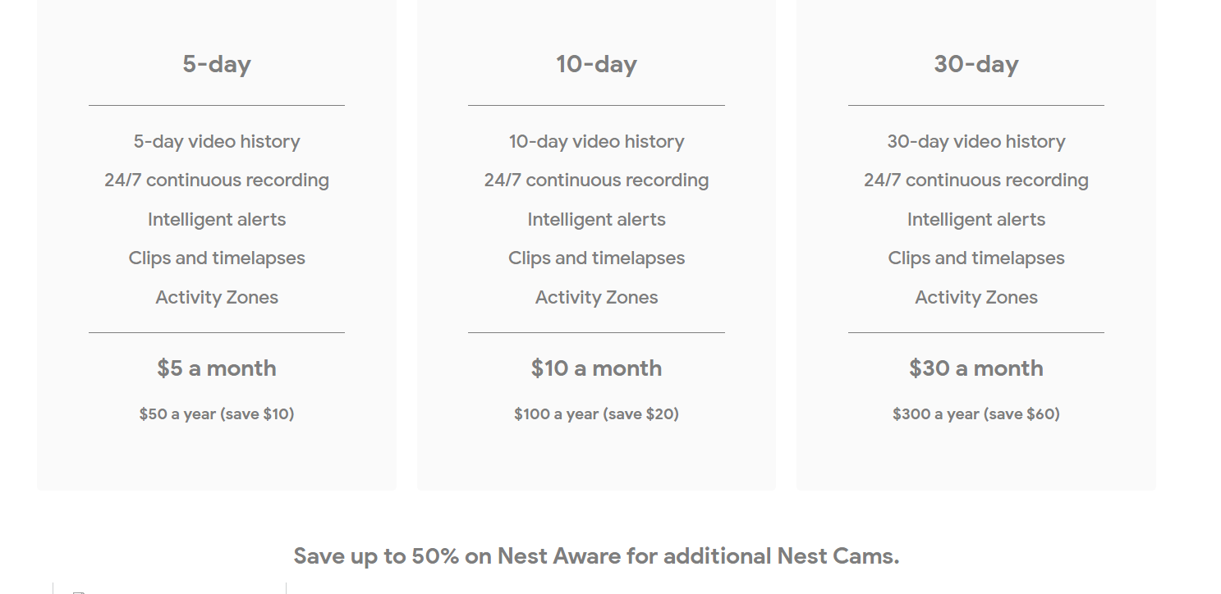This screenshot has width=1221, height=594.
Task: Click '$100 a year (save $20)' text
Action: point(596,414)
